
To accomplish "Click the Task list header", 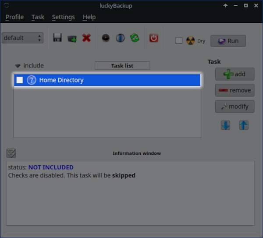I will pos(122,66).
